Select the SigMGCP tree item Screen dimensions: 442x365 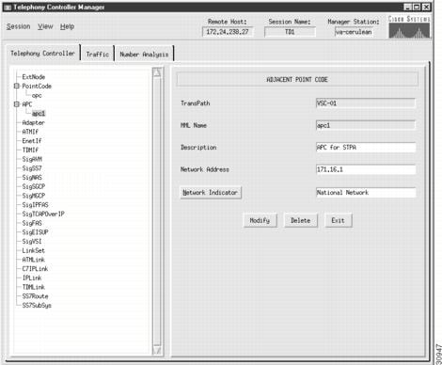[34, 196]
